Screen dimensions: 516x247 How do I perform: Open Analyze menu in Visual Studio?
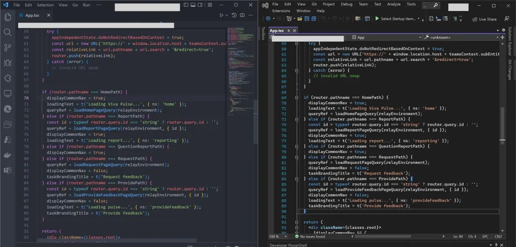tap(394, 4)
